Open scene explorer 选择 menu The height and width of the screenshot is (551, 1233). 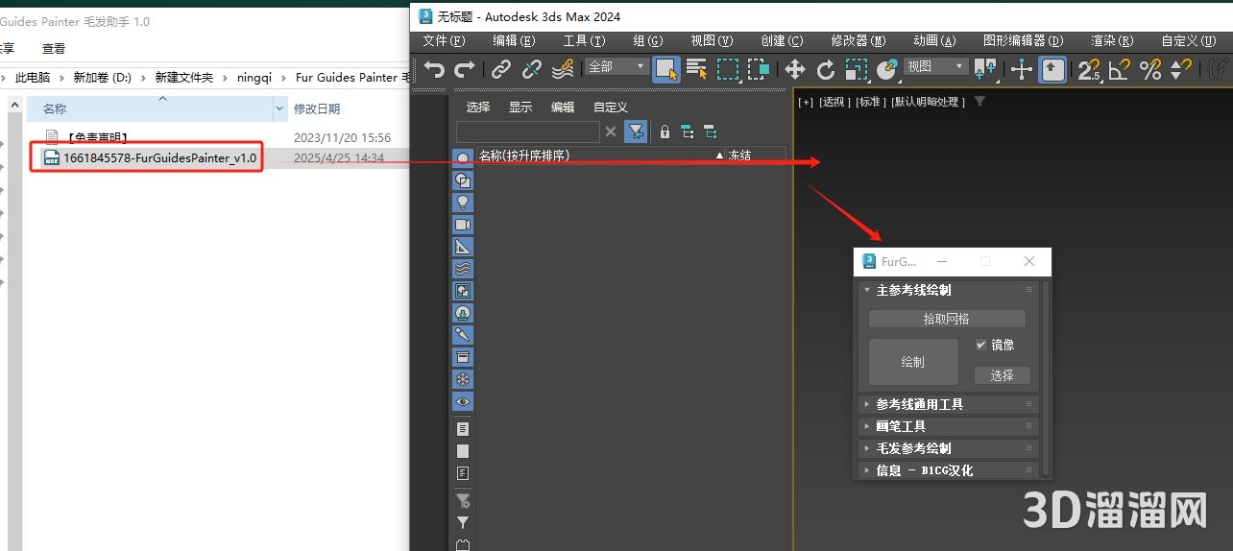(x=478, y=108)
